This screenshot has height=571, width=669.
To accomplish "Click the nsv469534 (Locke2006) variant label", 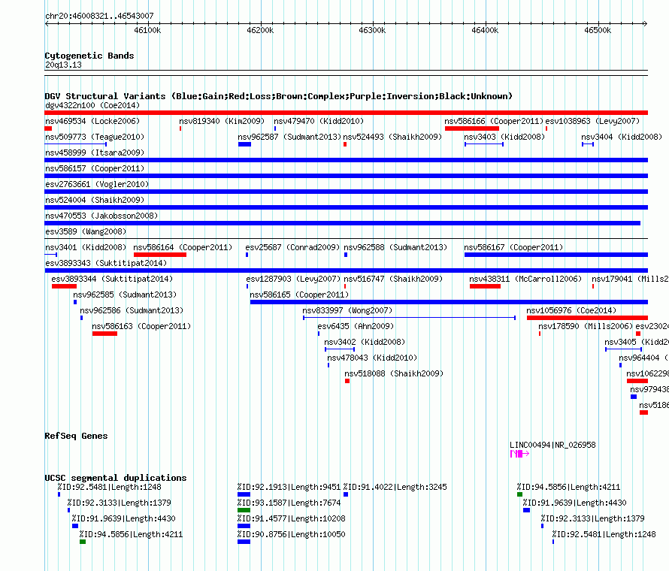I will click(92, 121).
